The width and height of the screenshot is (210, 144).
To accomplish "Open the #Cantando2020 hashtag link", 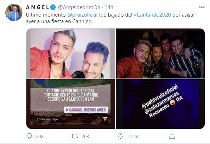I will [152, 15].
